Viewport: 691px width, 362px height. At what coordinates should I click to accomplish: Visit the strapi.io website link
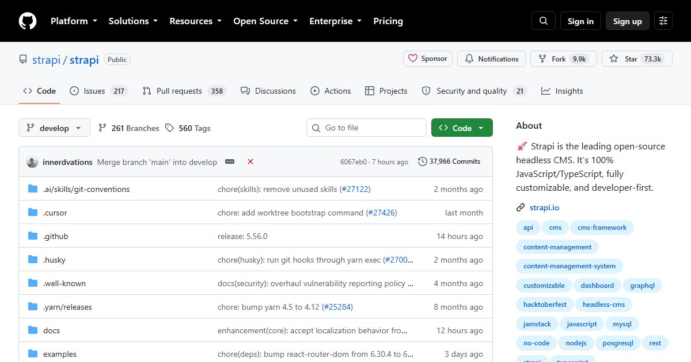point(544,207)
